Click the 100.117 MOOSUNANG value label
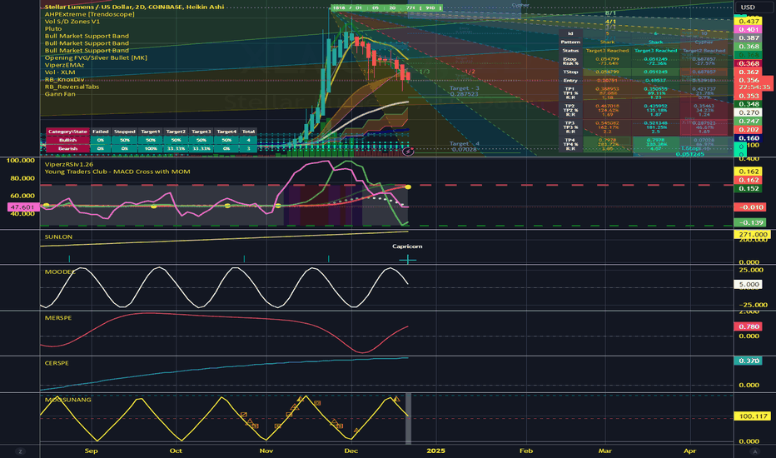776x458 pixels. click(x=752, y=416)
